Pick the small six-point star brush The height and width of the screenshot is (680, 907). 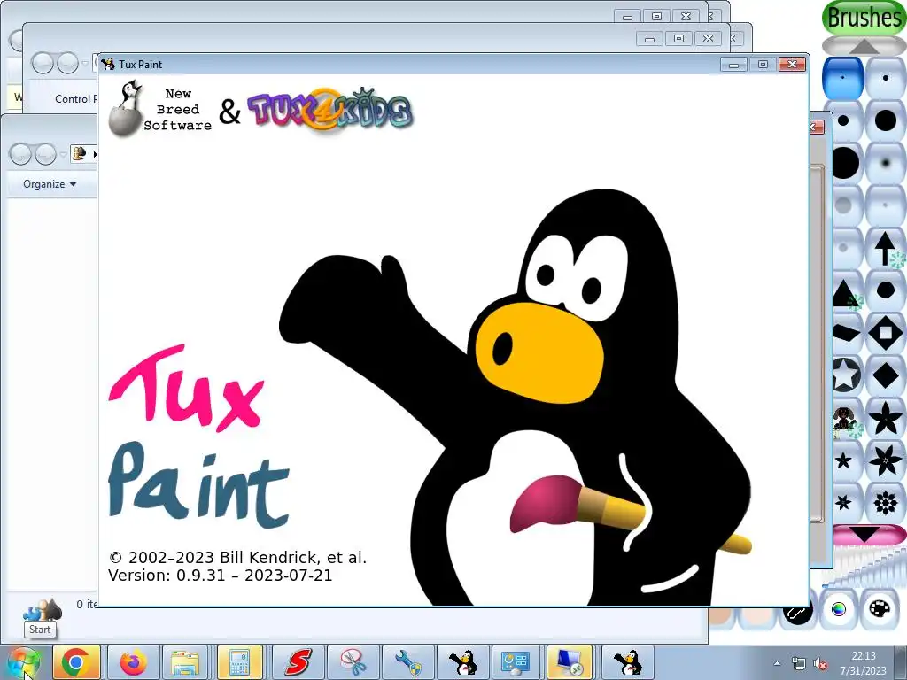845,503
